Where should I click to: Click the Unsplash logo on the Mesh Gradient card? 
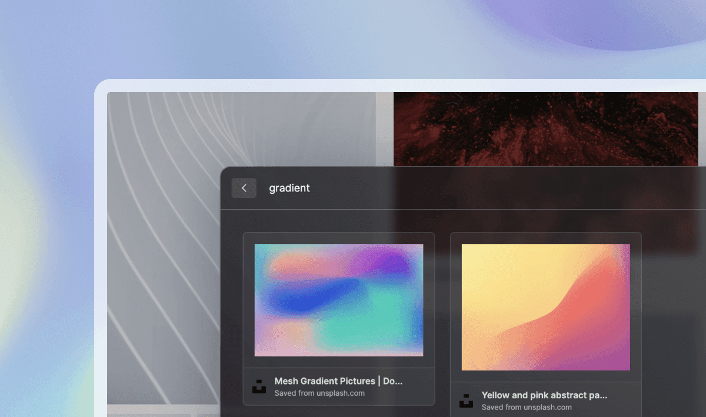[x=258, y=387]
